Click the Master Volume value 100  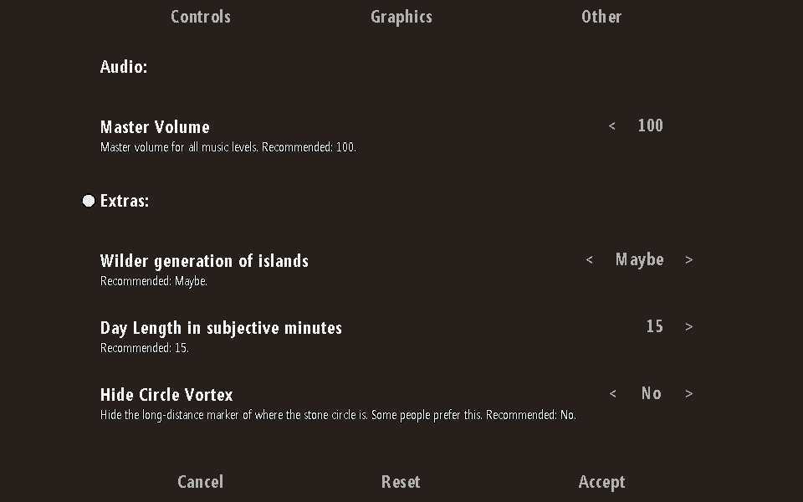[650, 125]
